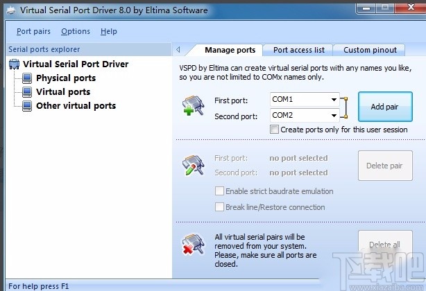Toggle Break line/Restore connection checkbox

(x=219, y=207)
